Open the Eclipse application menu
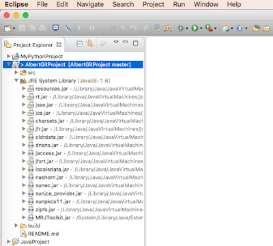Image resolution: width=273 pixels, height=246 pixels. pos(16,4)
